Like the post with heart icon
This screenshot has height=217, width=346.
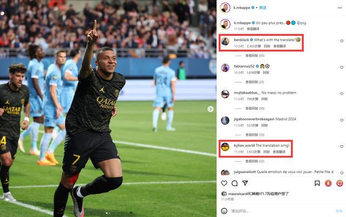coord(224,183)
